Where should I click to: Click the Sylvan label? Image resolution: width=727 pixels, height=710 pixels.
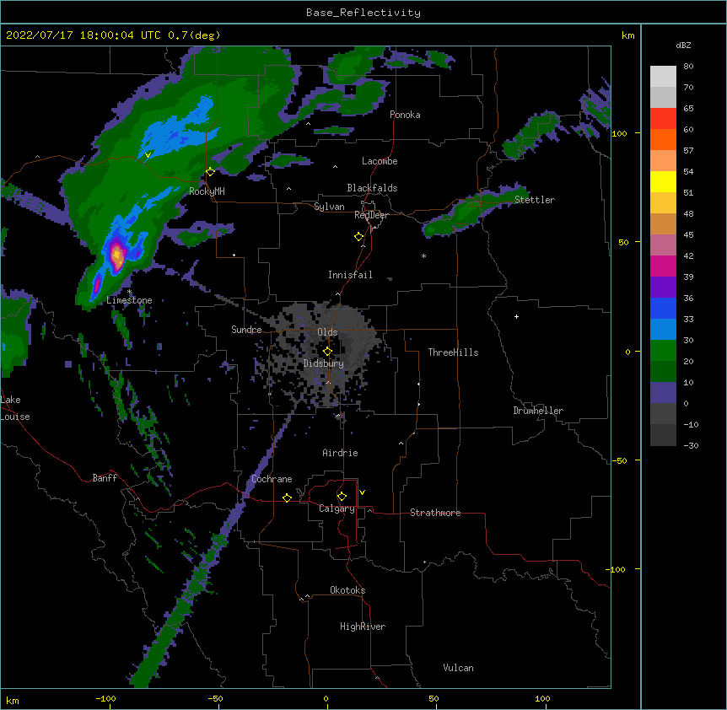click(x=329, y=207)
